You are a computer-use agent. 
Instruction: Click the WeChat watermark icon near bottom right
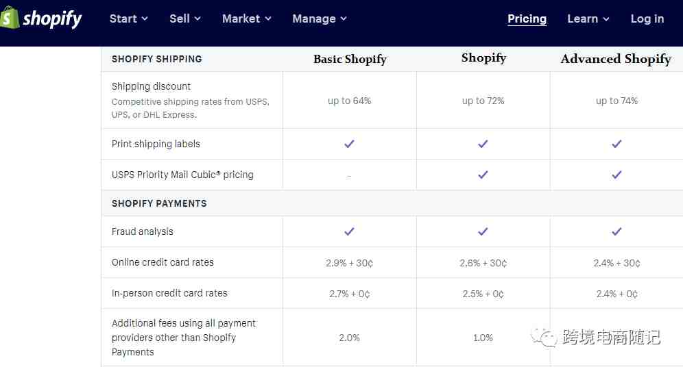pos(544,337)
